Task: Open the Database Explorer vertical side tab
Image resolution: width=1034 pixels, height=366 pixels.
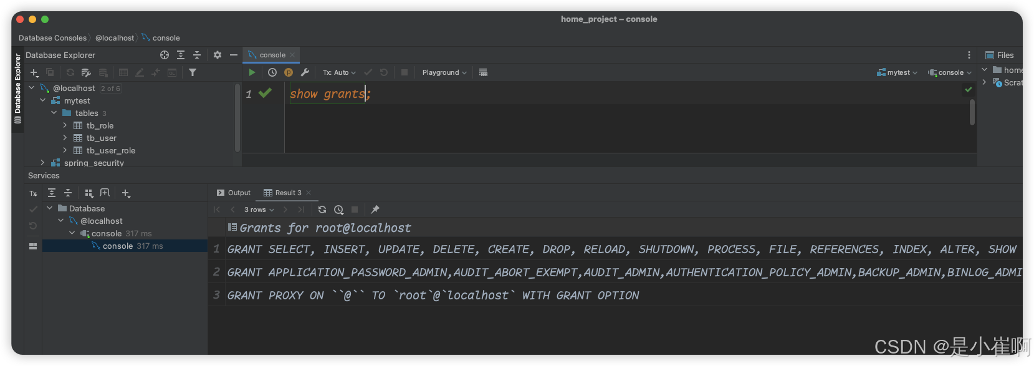Action: [x=17, y=88]
